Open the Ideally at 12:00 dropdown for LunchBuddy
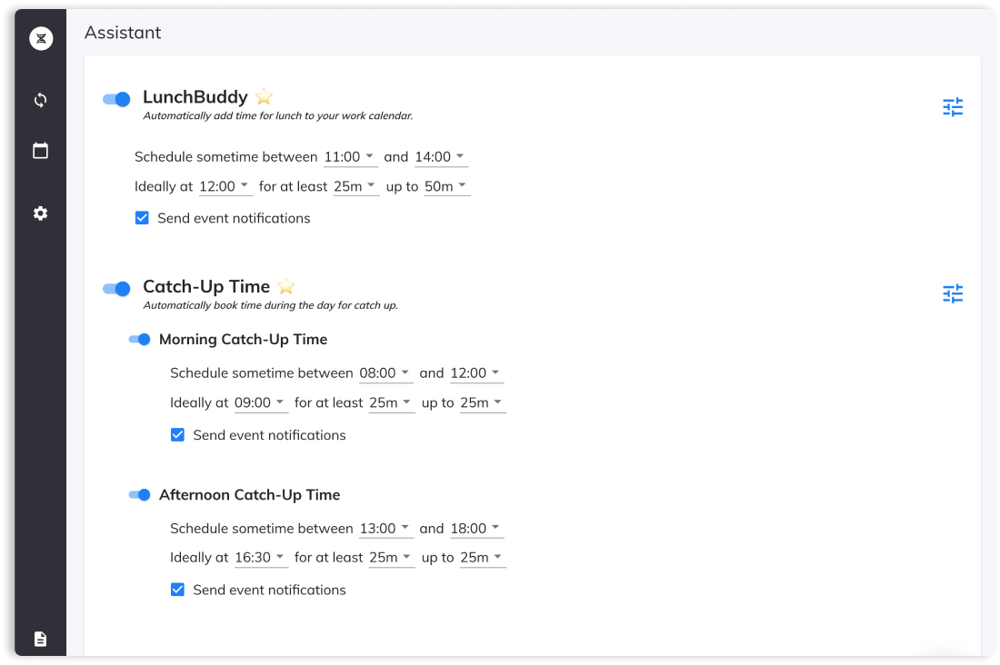 (x=225, y=186)
